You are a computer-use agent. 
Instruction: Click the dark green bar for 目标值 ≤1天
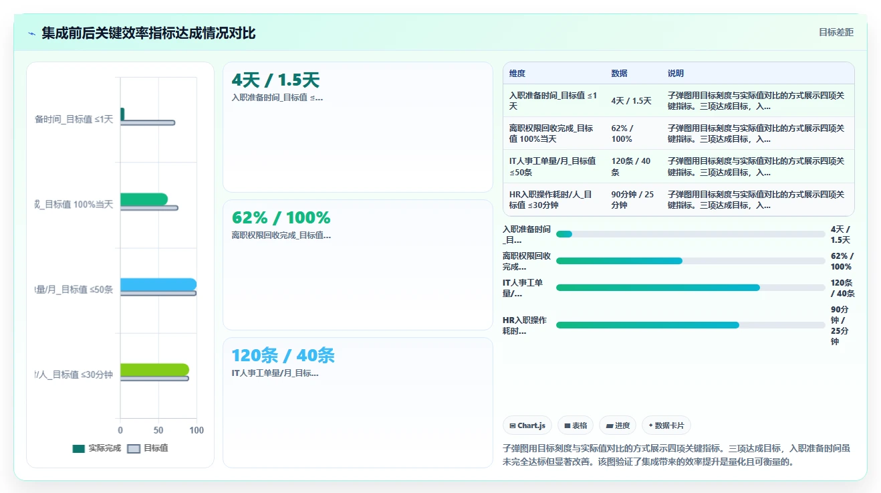[x=122, y=114]
